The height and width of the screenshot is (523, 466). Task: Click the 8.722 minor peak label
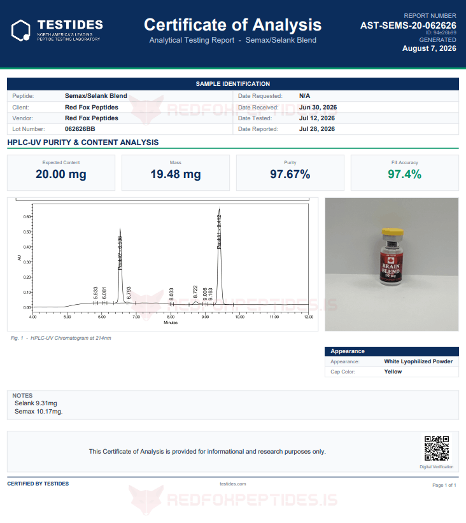point(195,291)
